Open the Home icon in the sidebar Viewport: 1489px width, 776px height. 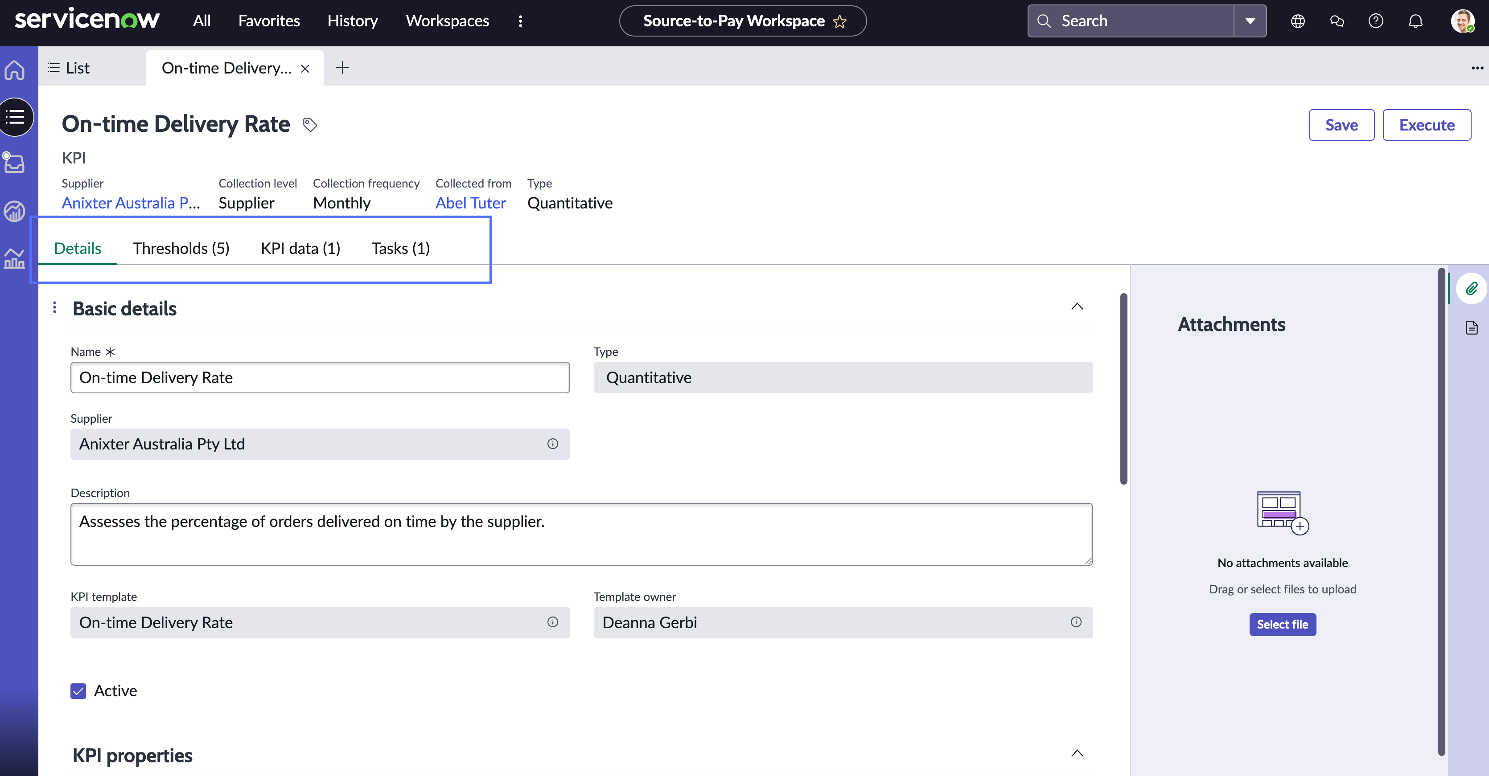coord(14,70)
